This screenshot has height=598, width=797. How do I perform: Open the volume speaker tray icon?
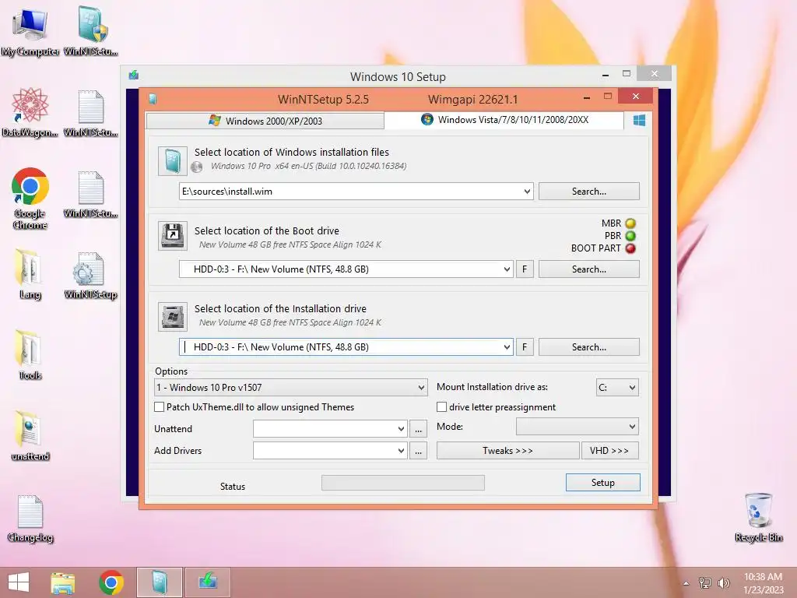[723, 582]
